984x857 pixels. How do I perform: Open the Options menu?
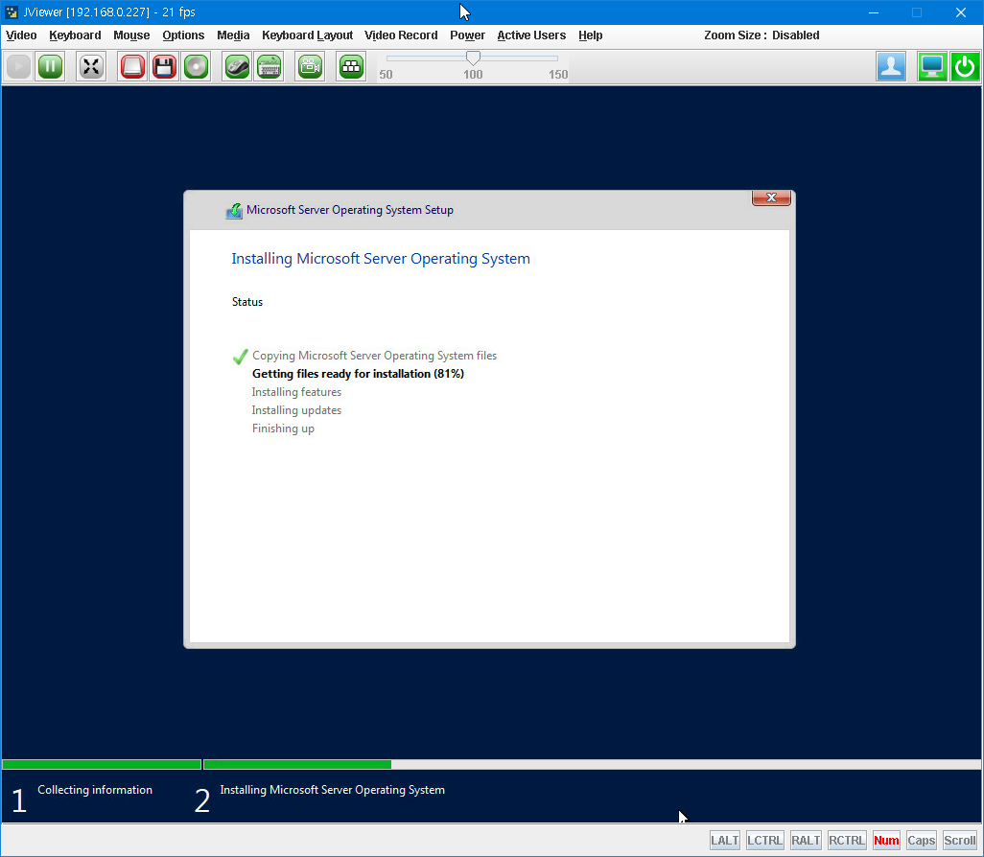click(183, 35)
